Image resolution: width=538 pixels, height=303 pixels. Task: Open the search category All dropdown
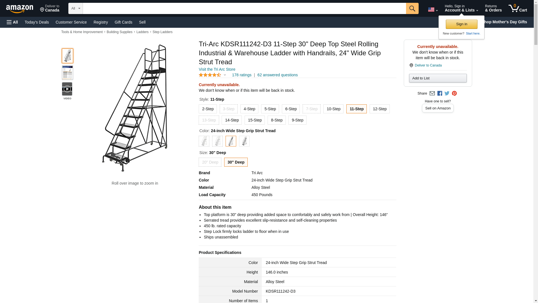click(x=76, y=8)
